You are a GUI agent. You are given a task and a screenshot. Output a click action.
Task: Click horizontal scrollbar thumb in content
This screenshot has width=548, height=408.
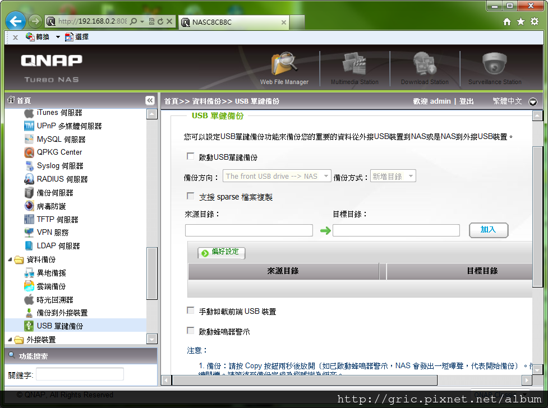coord(305,380)
